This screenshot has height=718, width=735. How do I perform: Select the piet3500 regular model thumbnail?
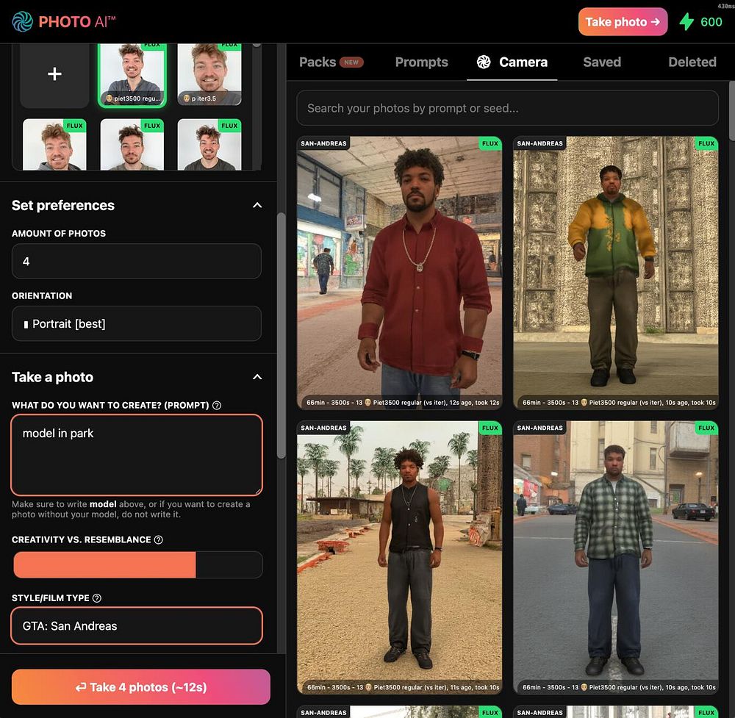tap(132, 74)
